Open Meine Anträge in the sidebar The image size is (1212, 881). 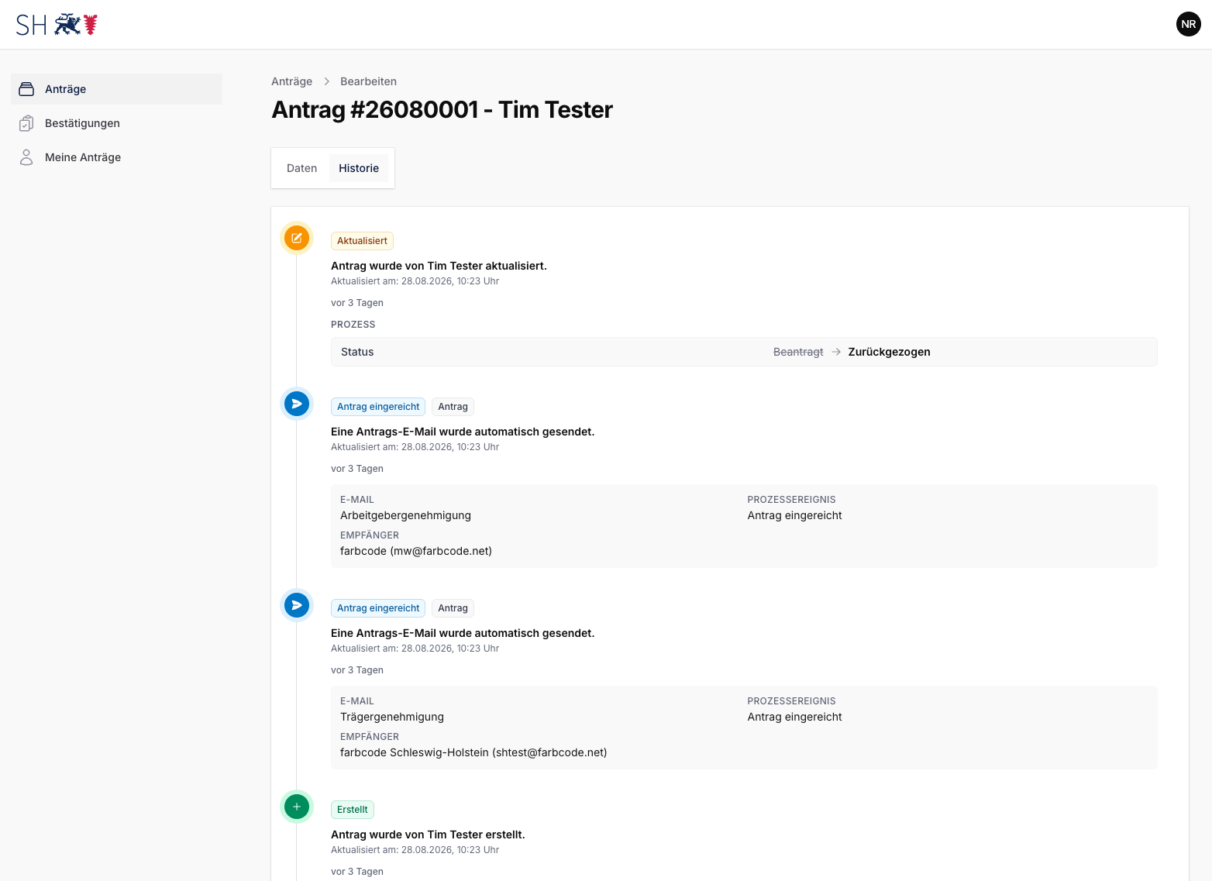116,157
